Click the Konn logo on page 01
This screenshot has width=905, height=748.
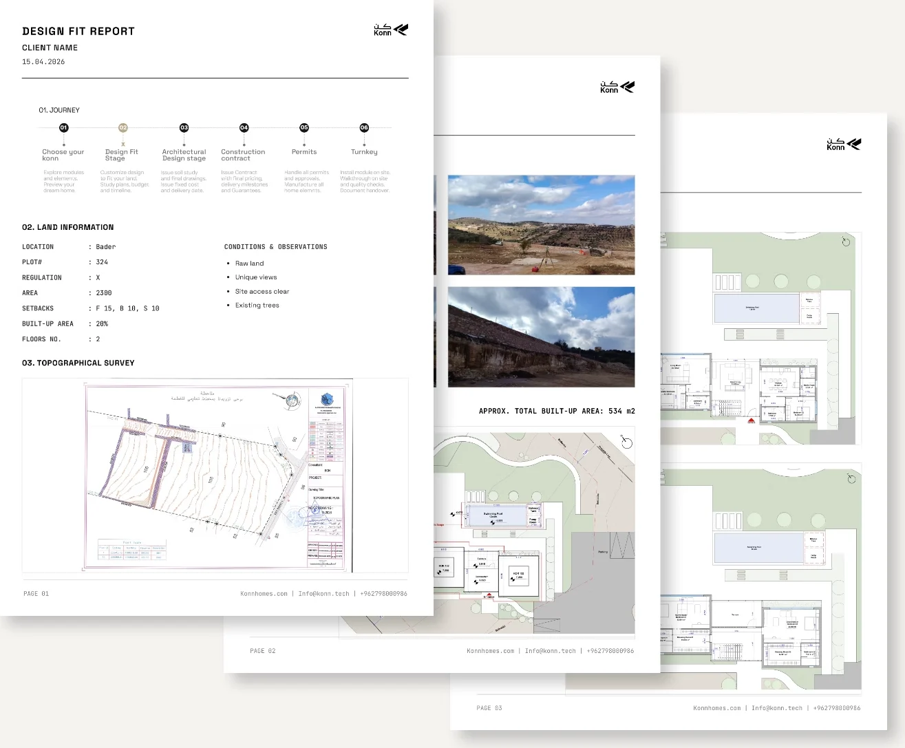point(391,30)
